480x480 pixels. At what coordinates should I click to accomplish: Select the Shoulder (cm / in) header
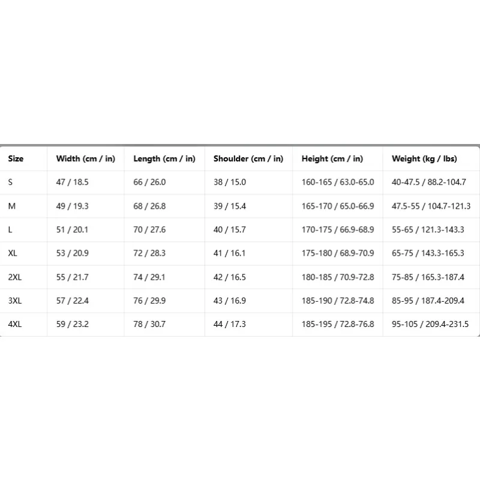[x=248, y=158]
